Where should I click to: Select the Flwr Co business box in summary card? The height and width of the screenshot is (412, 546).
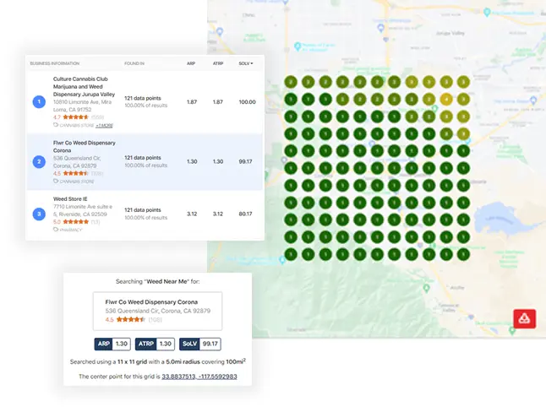pyautogui.click(x=157, y=311)
